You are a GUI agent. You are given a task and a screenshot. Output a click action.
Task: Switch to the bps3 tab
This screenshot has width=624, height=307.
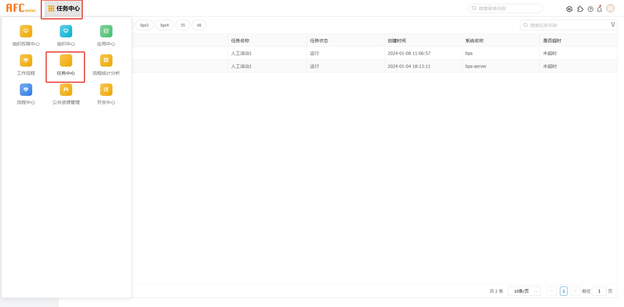(x=144, y=25)
